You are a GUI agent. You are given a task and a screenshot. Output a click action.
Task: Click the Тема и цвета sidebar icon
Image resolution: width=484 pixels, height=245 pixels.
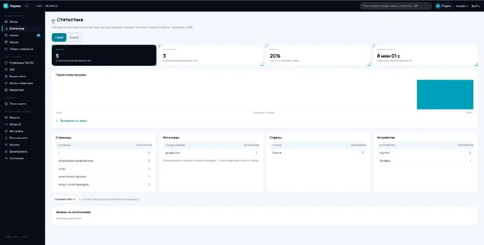tap(6, 104)
